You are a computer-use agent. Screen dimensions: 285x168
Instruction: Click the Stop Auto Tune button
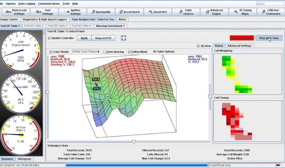point(269,38)
